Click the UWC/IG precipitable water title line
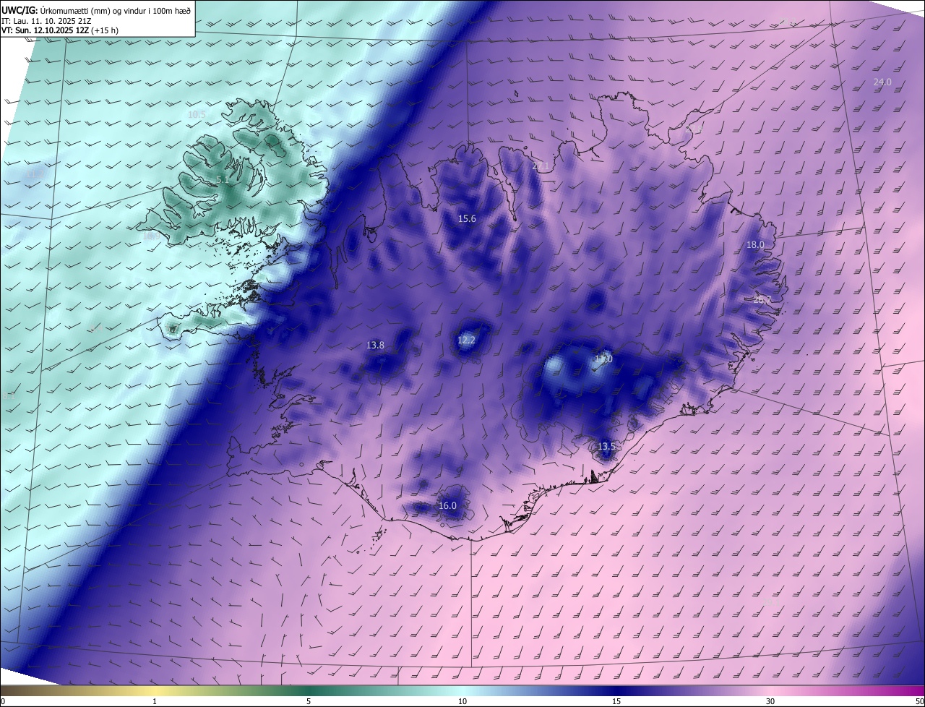925x707 pixels. coord(96,10)
